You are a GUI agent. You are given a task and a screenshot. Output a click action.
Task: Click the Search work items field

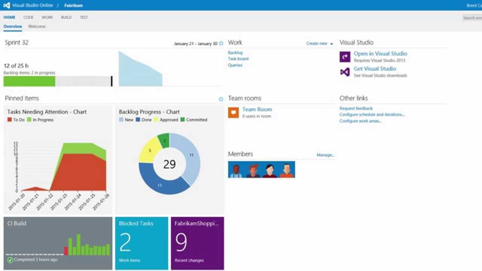point(472,18)
